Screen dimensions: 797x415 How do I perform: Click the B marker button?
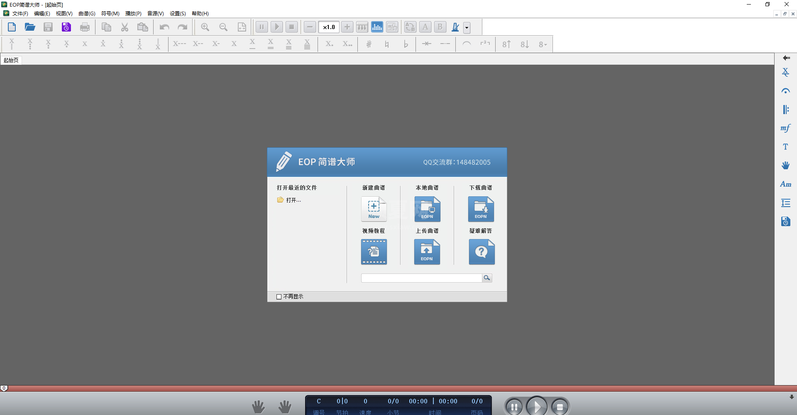coord(440,27)
